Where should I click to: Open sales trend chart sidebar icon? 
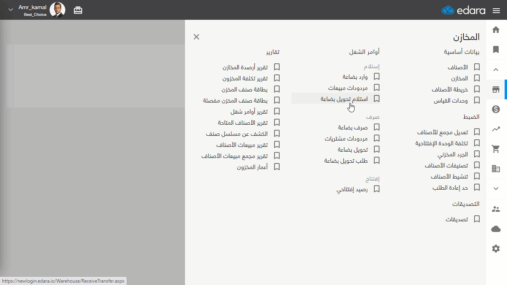click(496, 129)
